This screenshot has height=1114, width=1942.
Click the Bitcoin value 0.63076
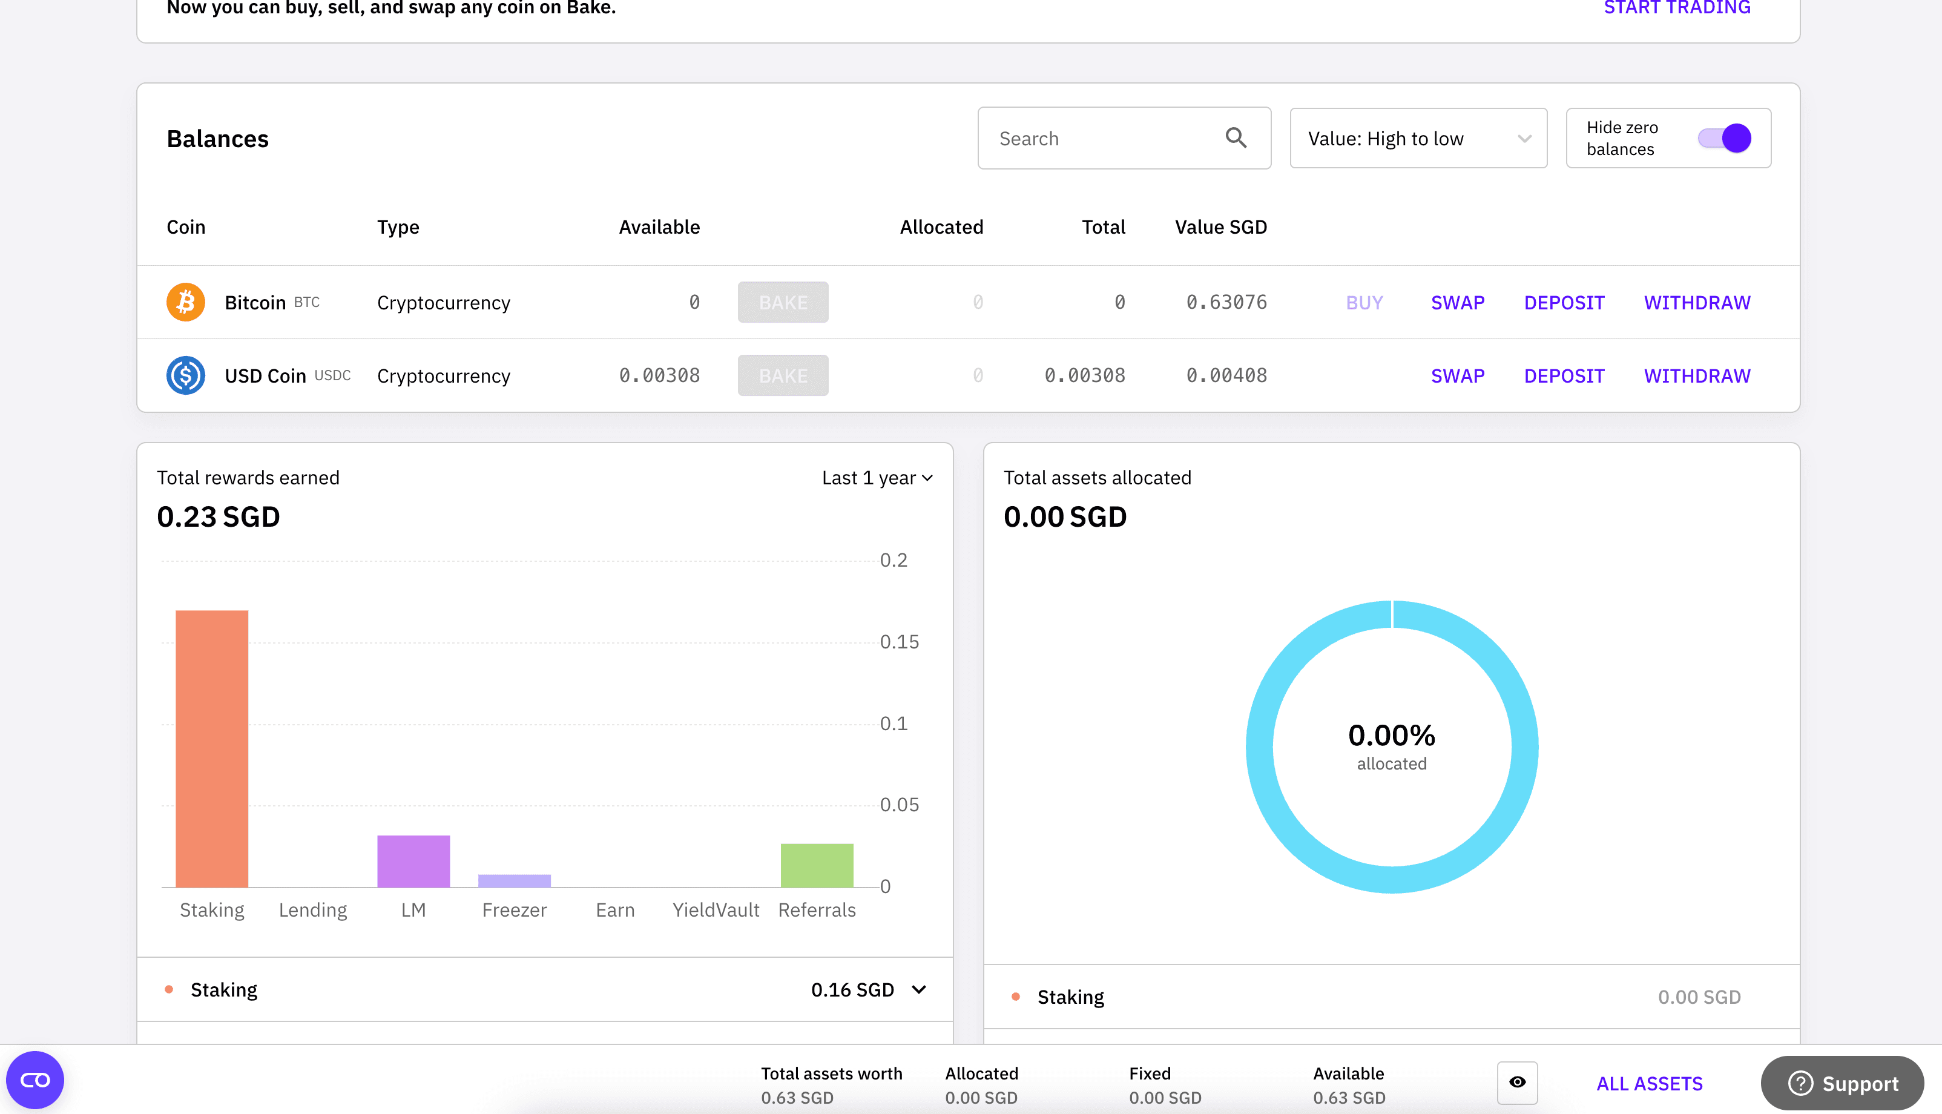click(1226, 302)
